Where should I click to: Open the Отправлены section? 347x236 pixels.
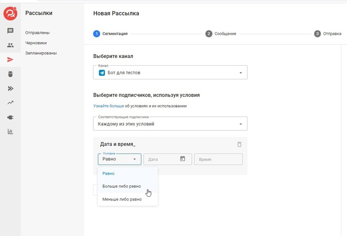point(37,33)
